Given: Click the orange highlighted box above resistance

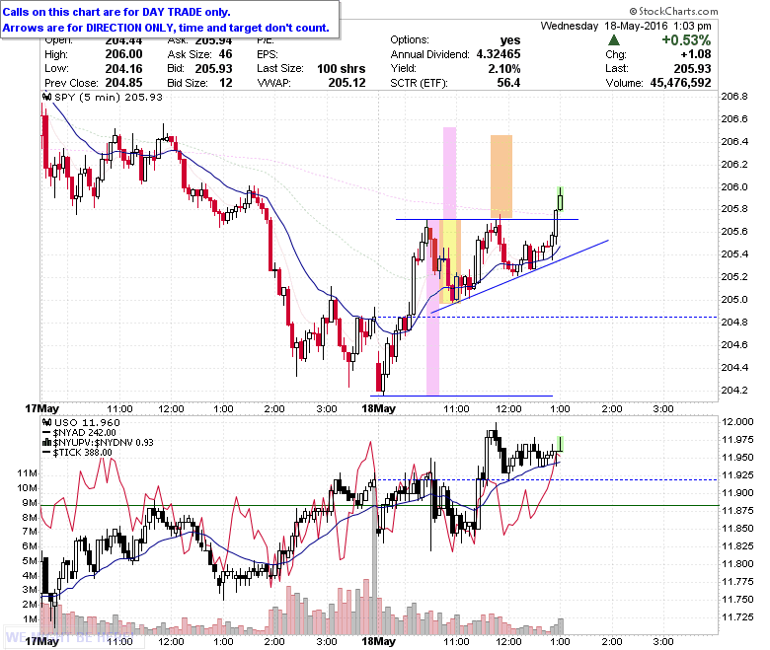Looking at the screenshot, I should click(x=501, y=177).
